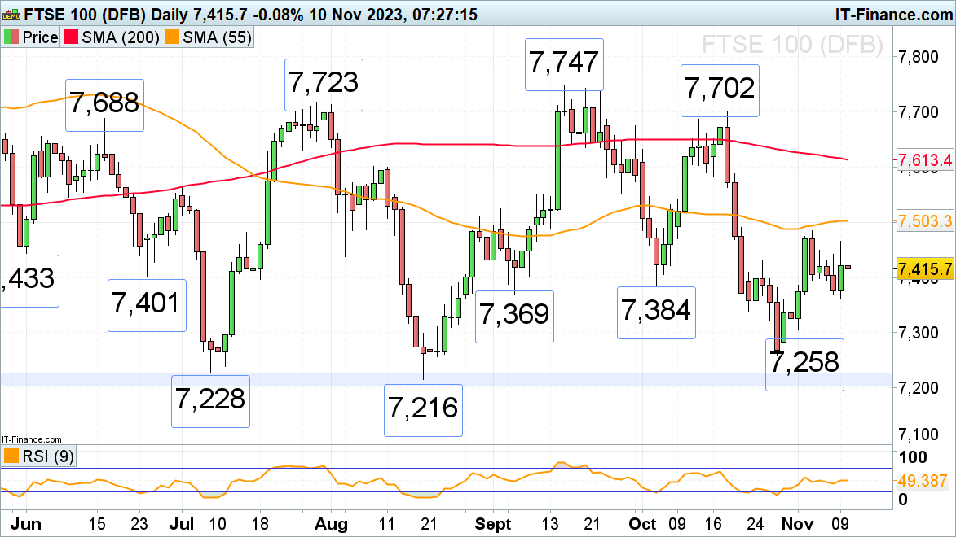
Task: Click the 7,688 high price label
Action: [x=105, y=105]
